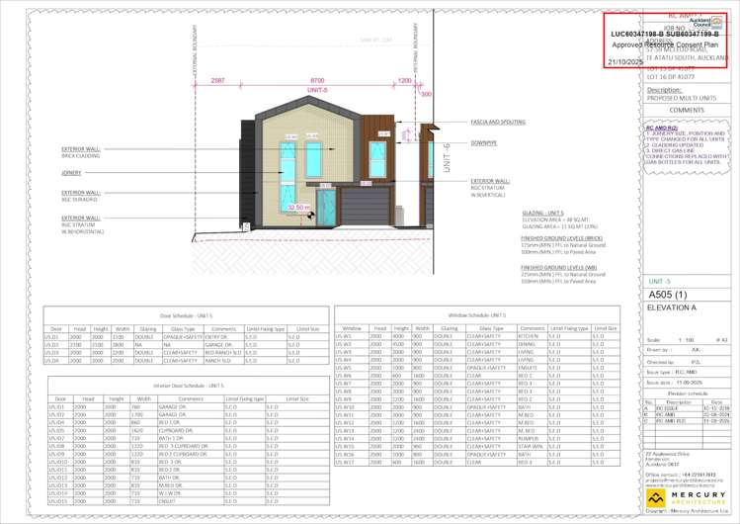Click "Glass Type" header in Window Schedule
740x524 pixels.
tap(491, 328)
